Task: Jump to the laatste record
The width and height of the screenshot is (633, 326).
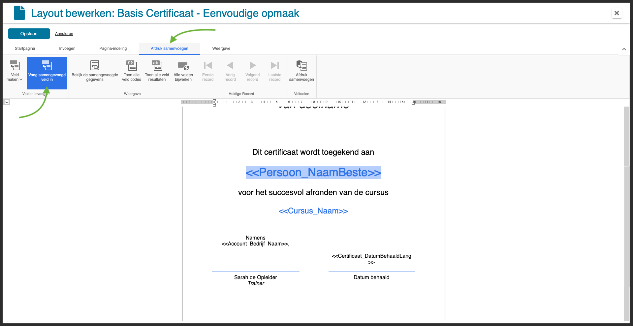Action: (275, 69)
